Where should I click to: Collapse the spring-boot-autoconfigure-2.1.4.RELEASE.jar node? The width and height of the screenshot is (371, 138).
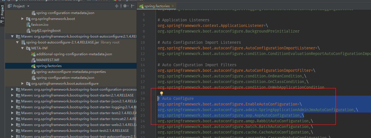pos(17,42)
